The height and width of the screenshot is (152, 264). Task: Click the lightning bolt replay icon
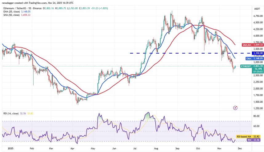(235, 108)
